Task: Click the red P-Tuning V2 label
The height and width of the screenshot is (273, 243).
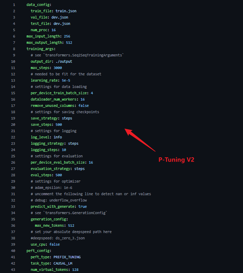Action: coord(176,160)
